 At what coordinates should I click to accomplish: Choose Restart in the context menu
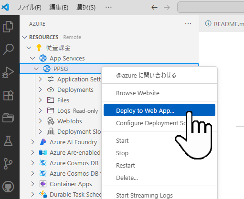point(159,166)
